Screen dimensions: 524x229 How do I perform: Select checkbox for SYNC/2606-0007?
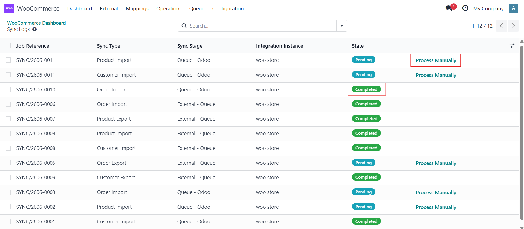[8, 119]
